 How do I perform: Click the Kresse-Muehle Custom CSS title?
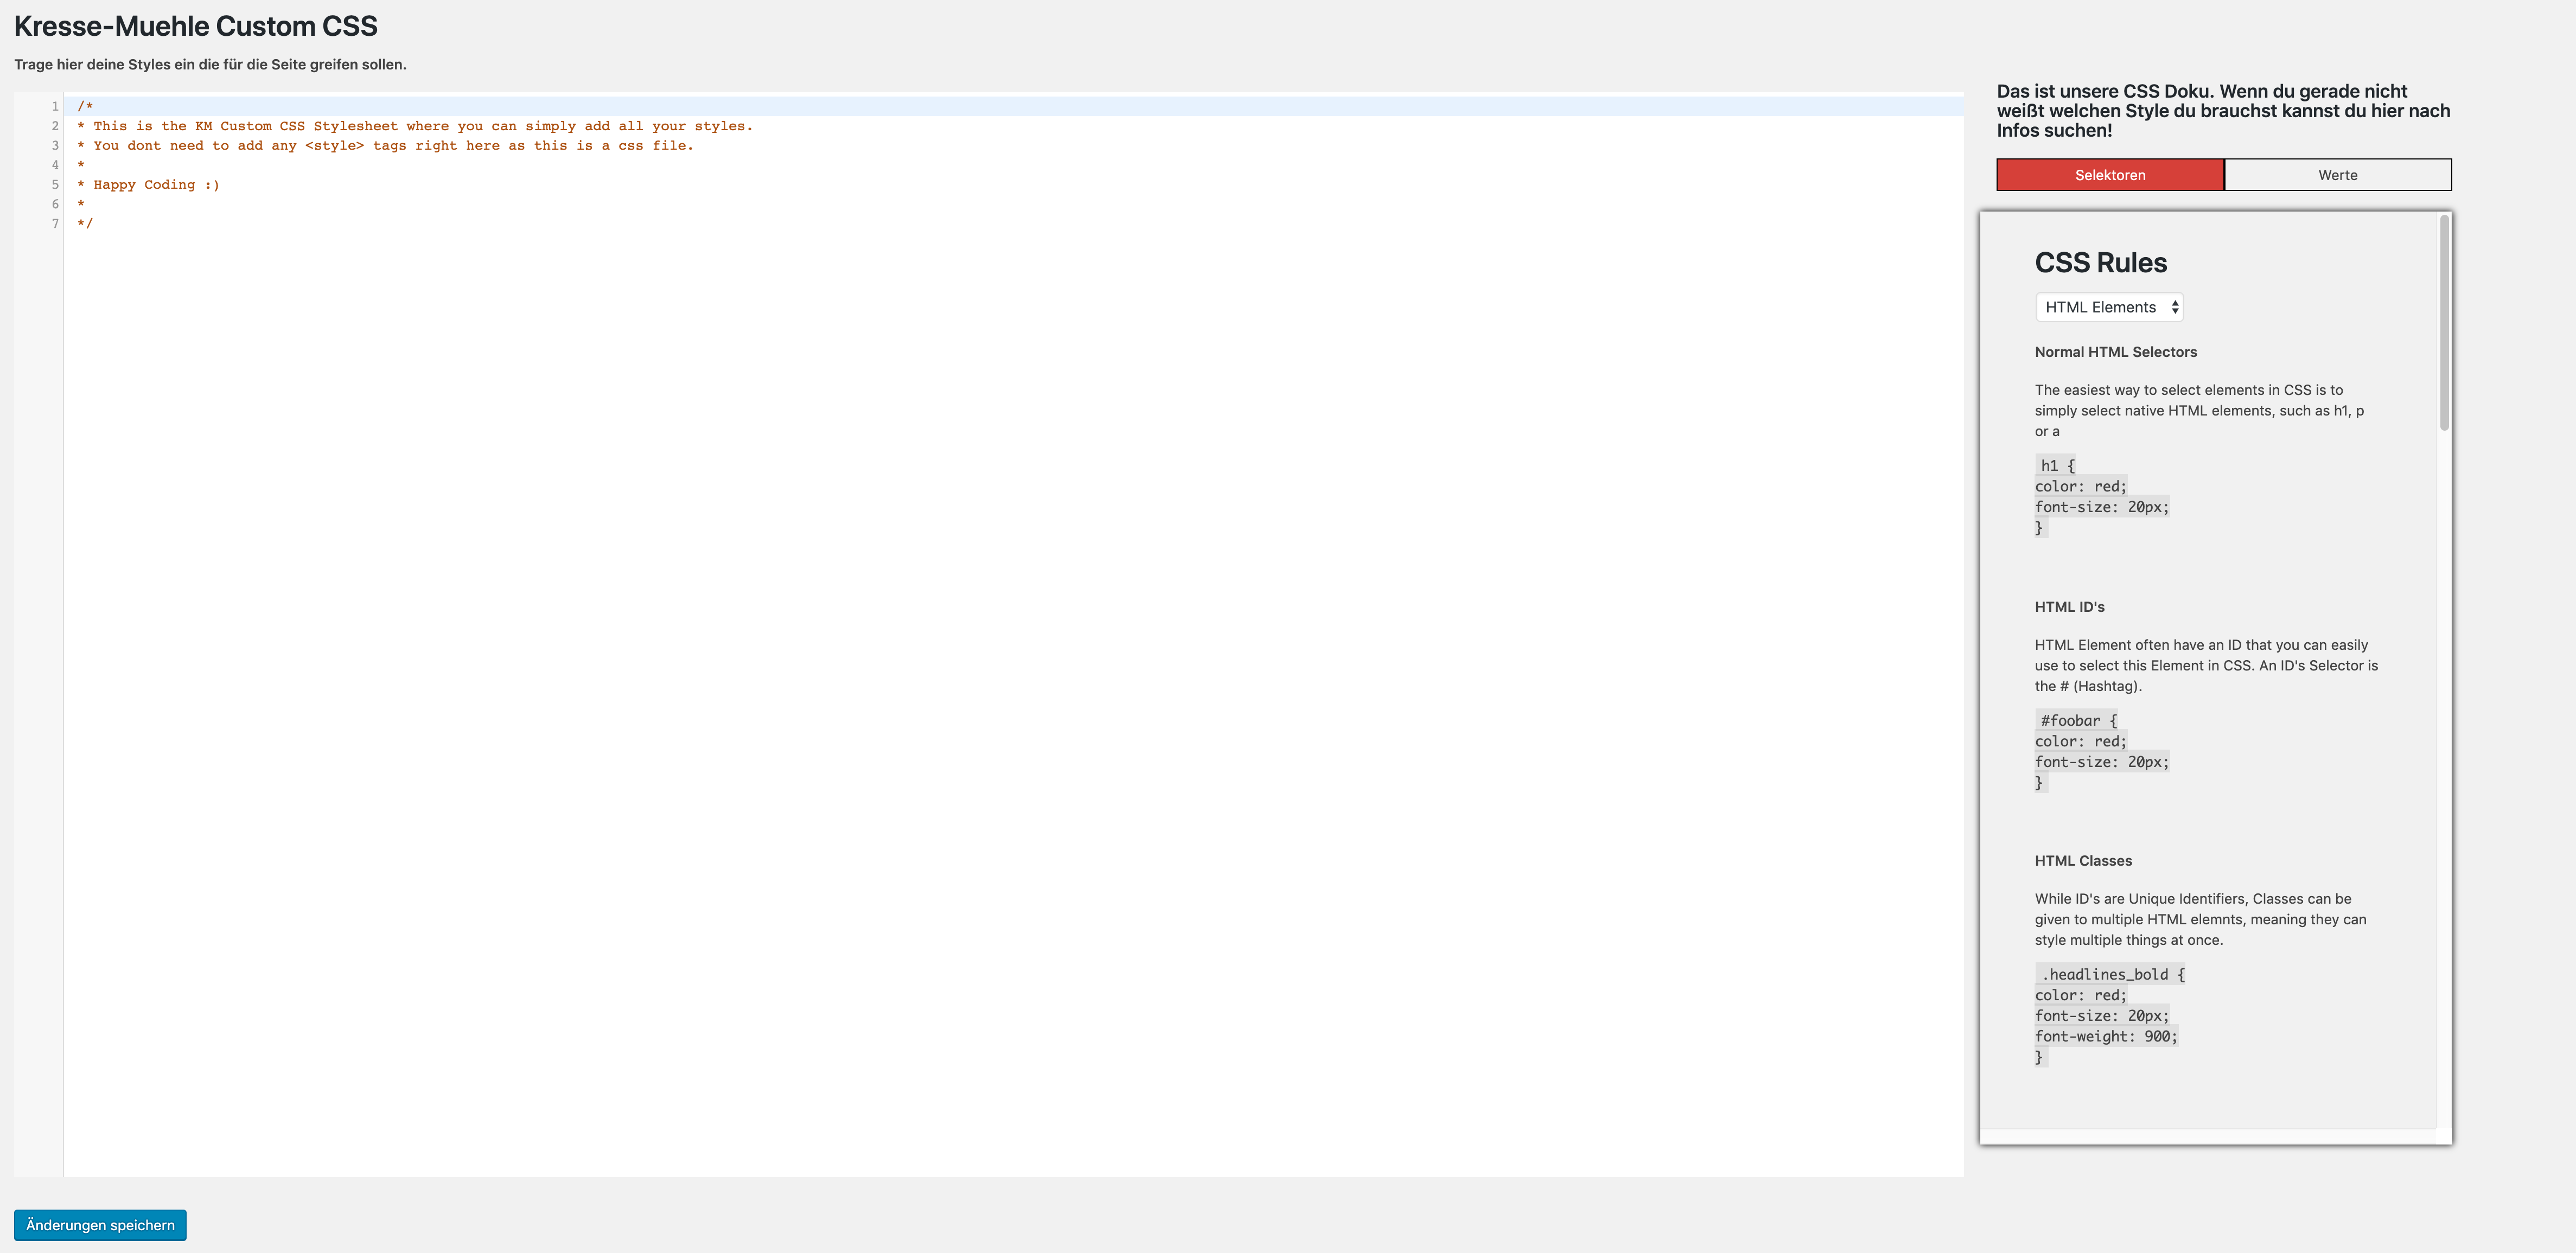196,26
